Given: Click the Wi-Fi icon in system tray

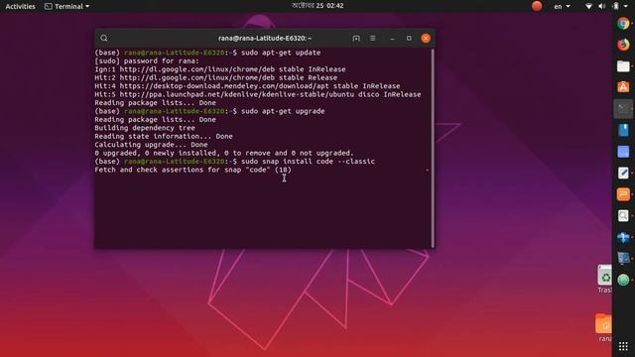Looking at the screenshot, I should 589,6.
